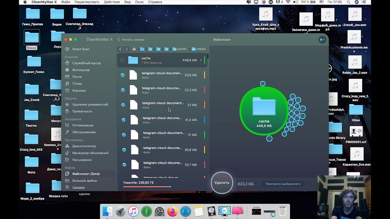Screen dimensions: 390x219
Task: Select Гимн_Припев desktop folder
Action: coord(33,17)
